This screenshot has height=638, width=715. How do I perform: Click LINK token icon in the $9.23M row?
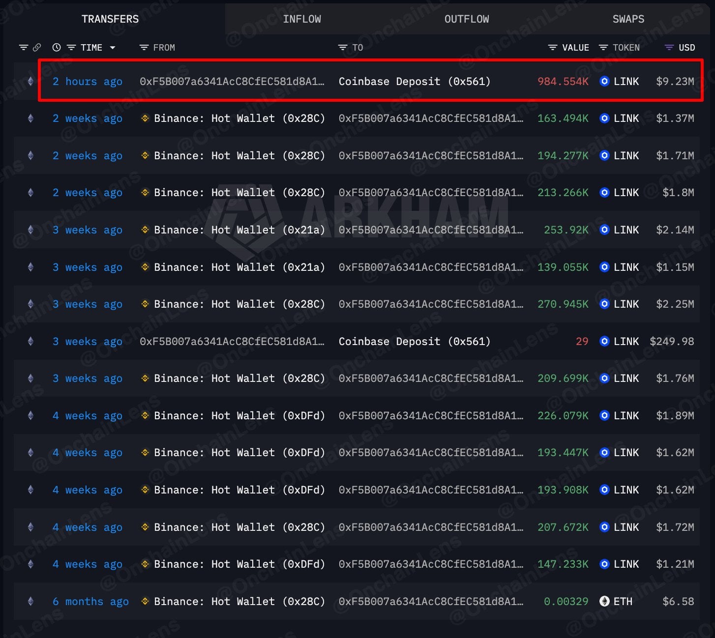(x=605, y=82)
